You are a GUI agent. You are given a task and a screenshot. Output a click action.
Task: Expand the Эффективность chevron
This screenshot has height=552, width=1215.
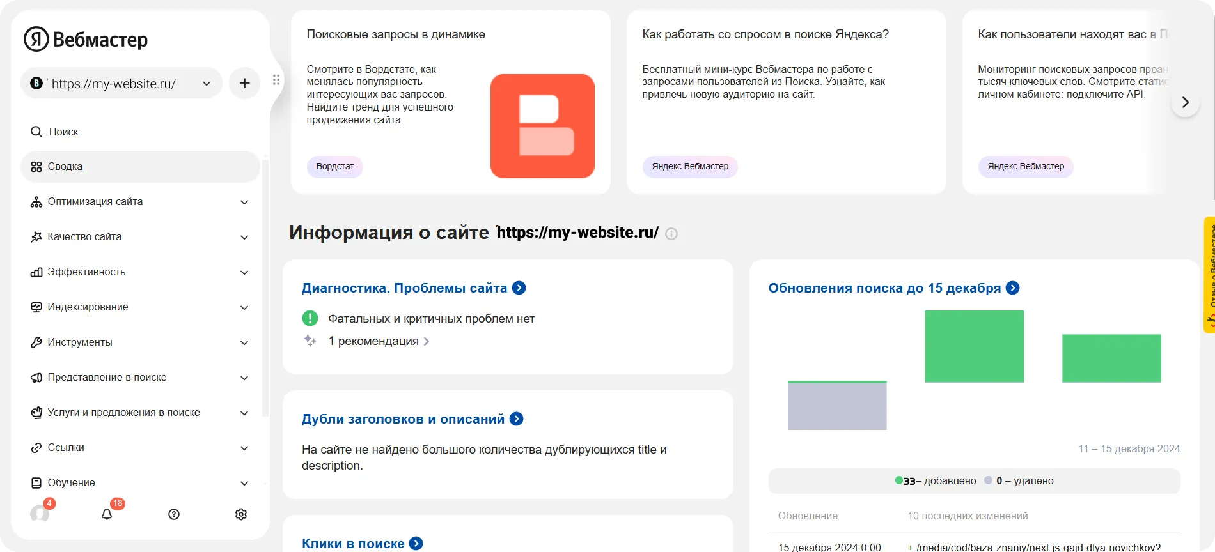pos(244,273)
